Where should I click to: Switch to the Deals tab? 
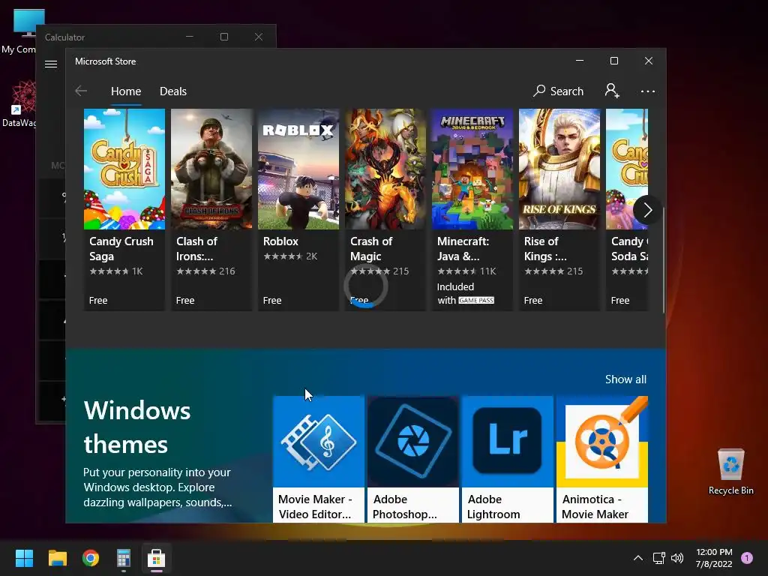coord(173,91)
